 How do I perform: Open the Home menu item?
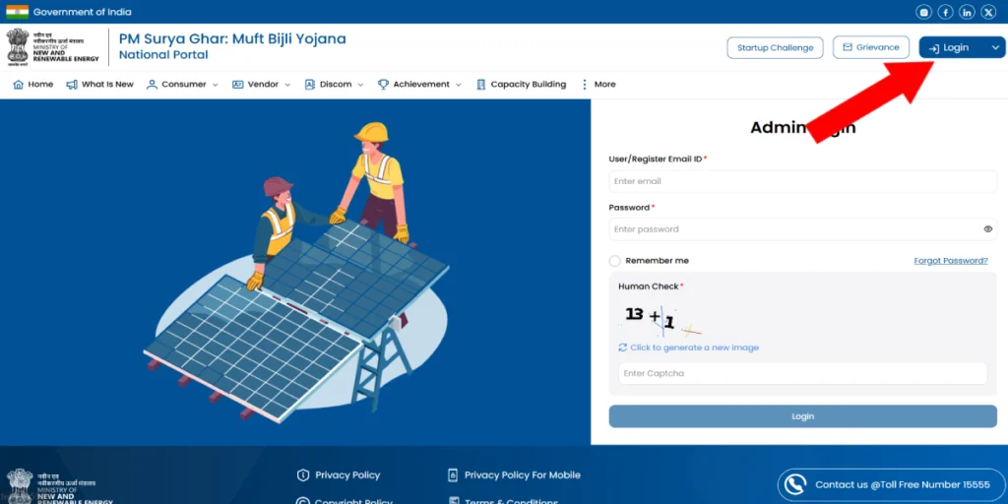[32, 85]
